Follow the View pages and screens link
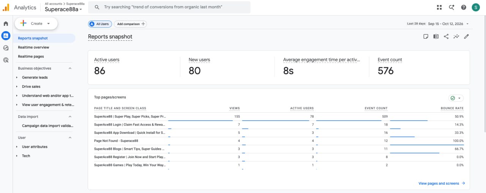 click(x=442, y=184)
